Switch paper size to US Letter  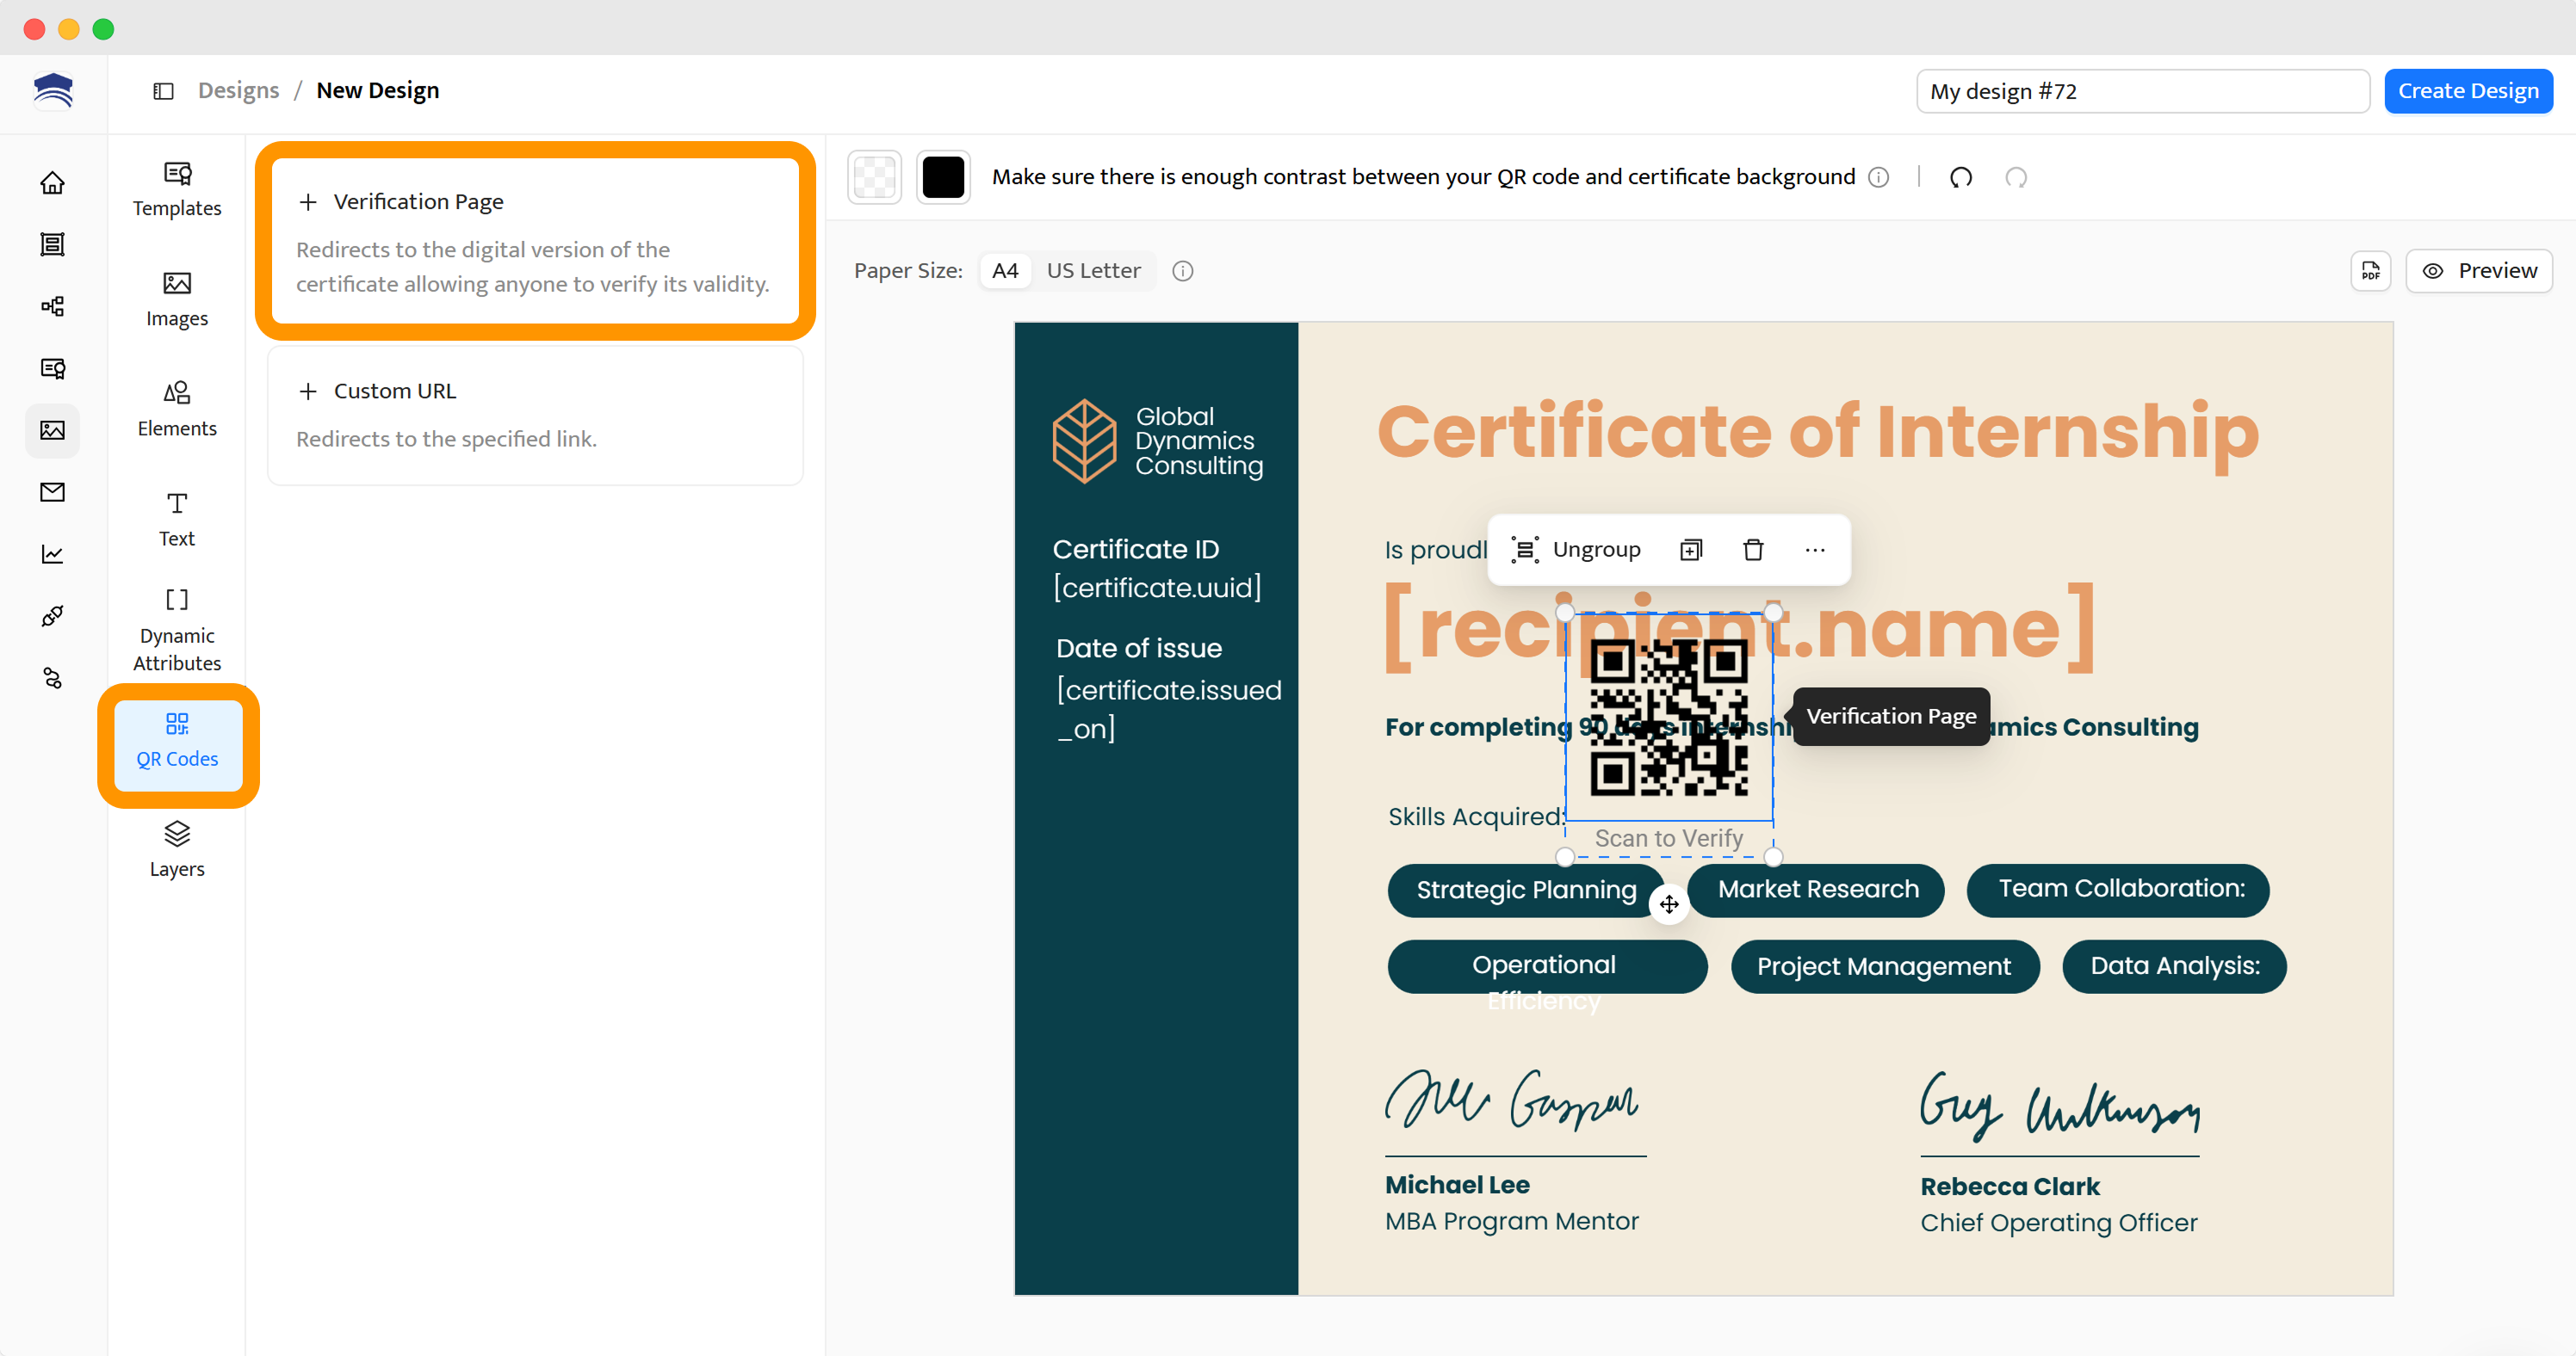tap(1093, 270)
